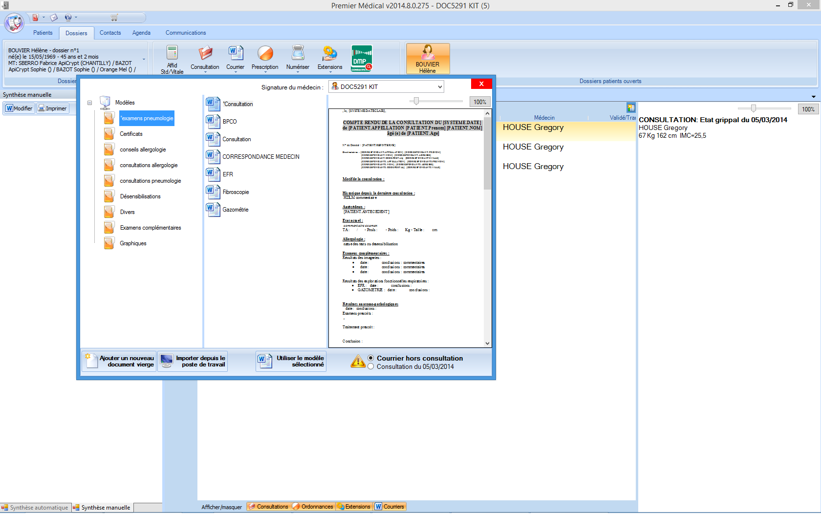
Task: Open the Extensions ribbon dropdown arrow
Action: [330, 72]
